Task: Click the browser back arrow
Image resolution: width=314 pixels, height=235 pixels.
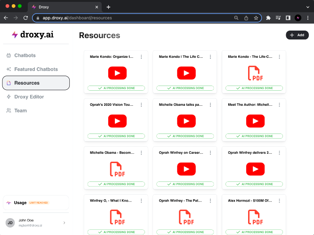Action: click(6, 18)
